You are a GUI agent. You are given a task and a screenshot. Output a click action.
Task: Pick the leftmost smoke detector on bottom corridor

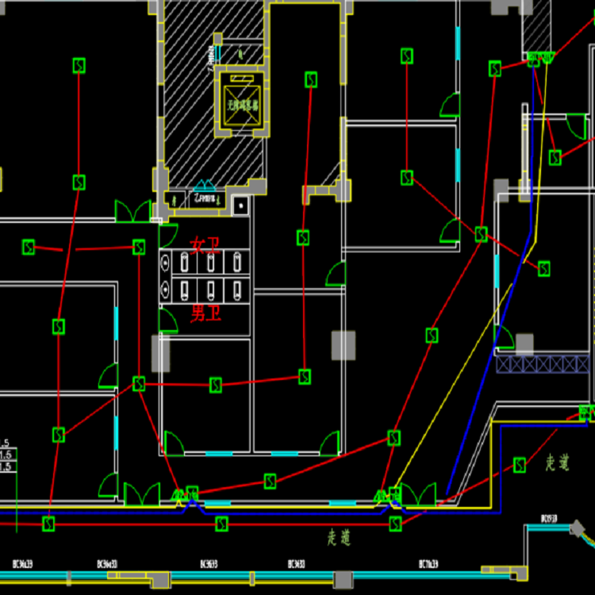tap(49, 524)
